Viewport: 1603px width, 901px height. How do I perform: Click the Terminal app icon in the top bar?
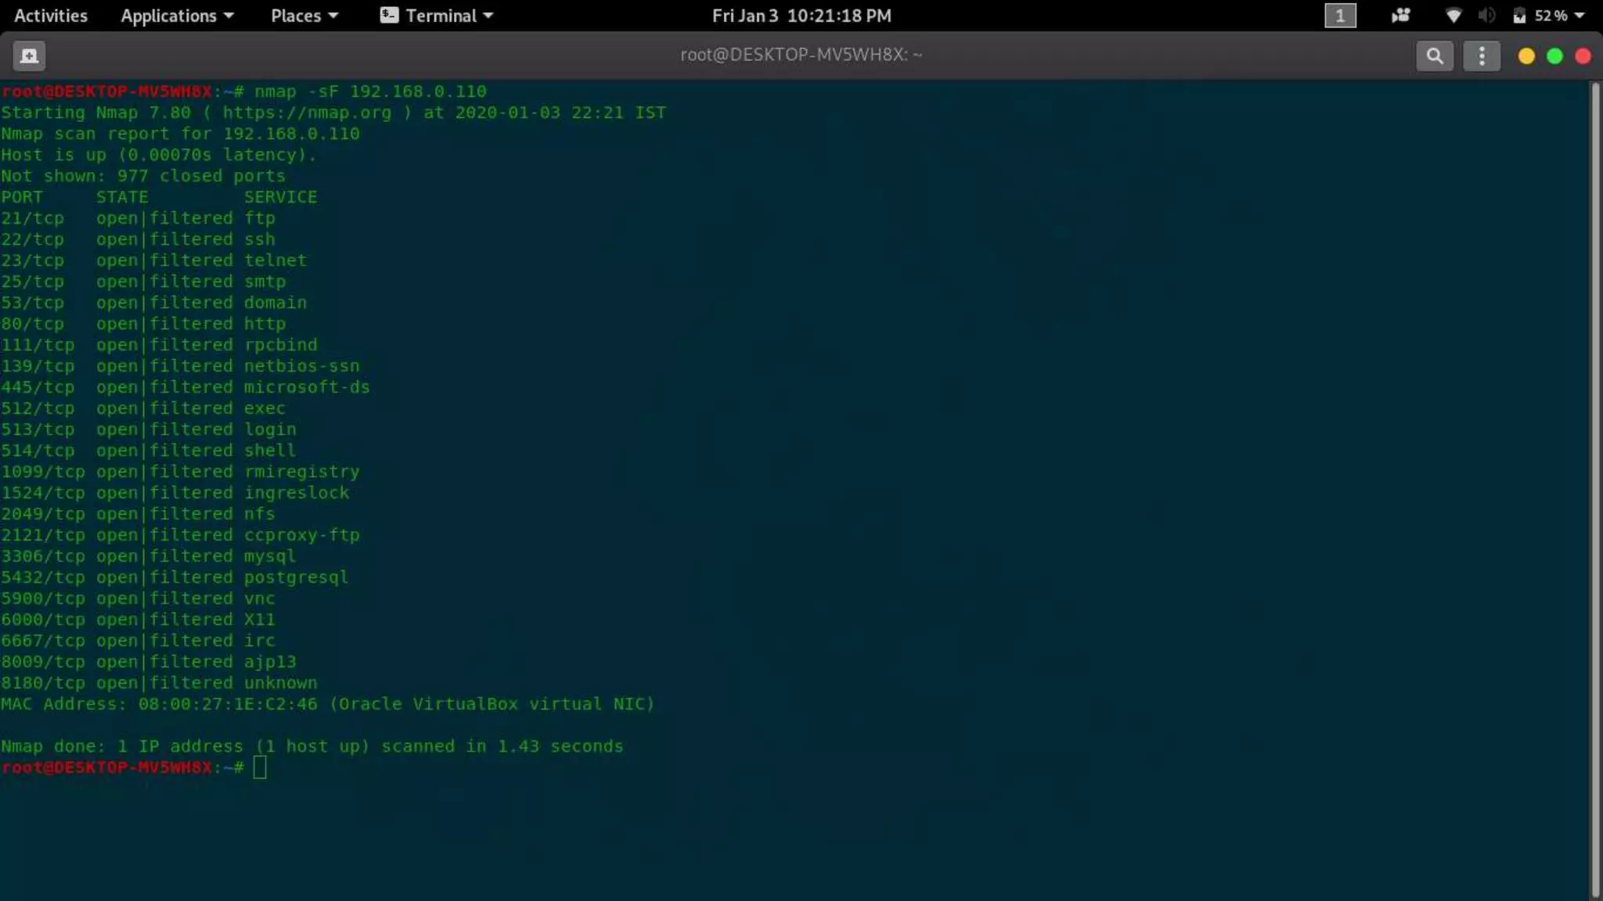tap(389, 16)
